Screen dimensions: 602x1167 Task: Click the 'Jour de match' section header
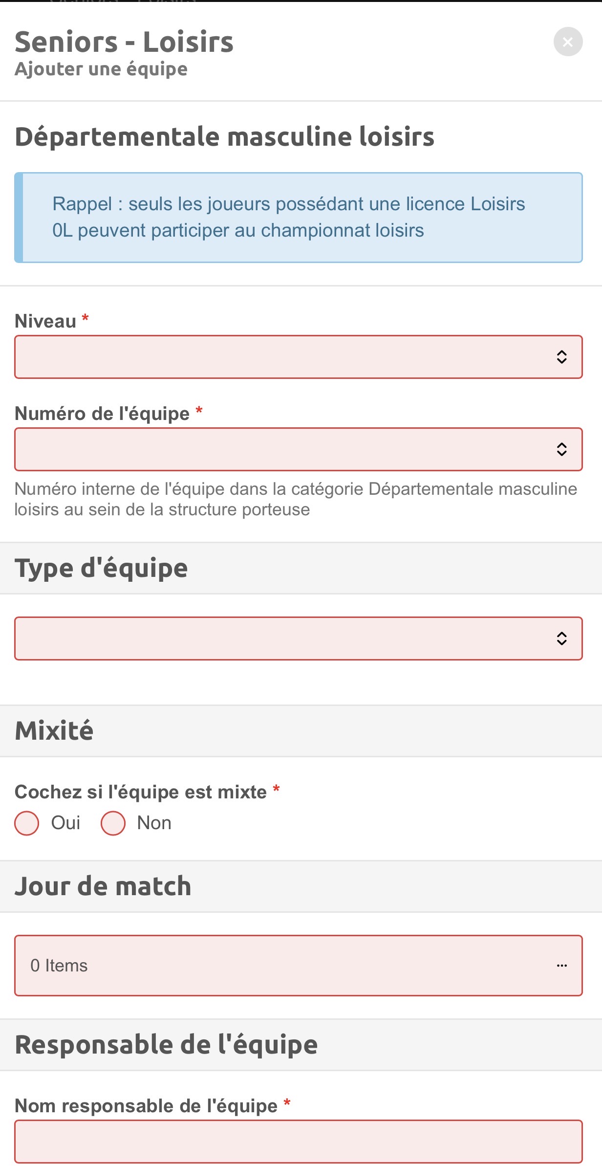(103, 886)
